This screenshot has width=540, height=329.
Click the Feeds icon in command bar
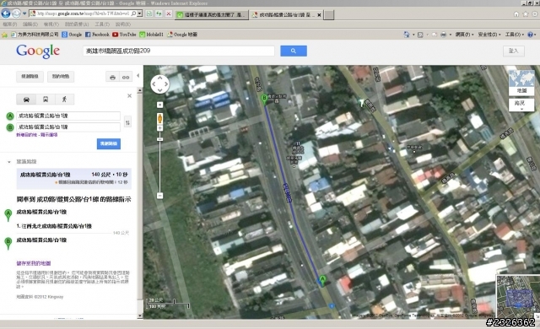[420, 35]
